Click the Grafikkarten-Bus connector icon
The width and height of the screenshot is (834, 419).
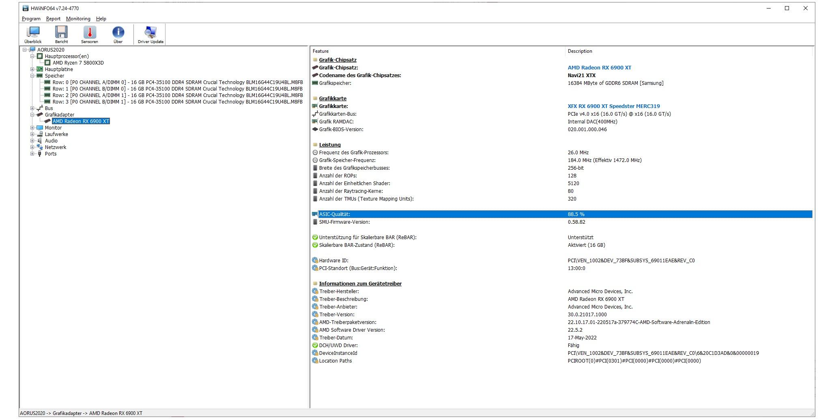click(315, 114)
